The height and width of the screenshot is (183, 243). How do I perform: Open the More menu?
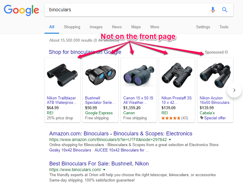(x=154, y=27)
